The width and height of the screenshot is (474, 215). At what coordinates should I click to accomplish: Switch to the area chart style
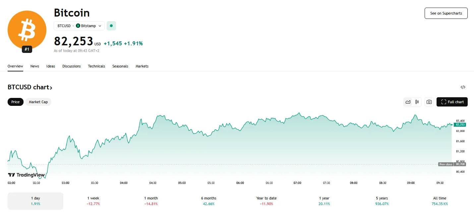(x=408, y=102)
